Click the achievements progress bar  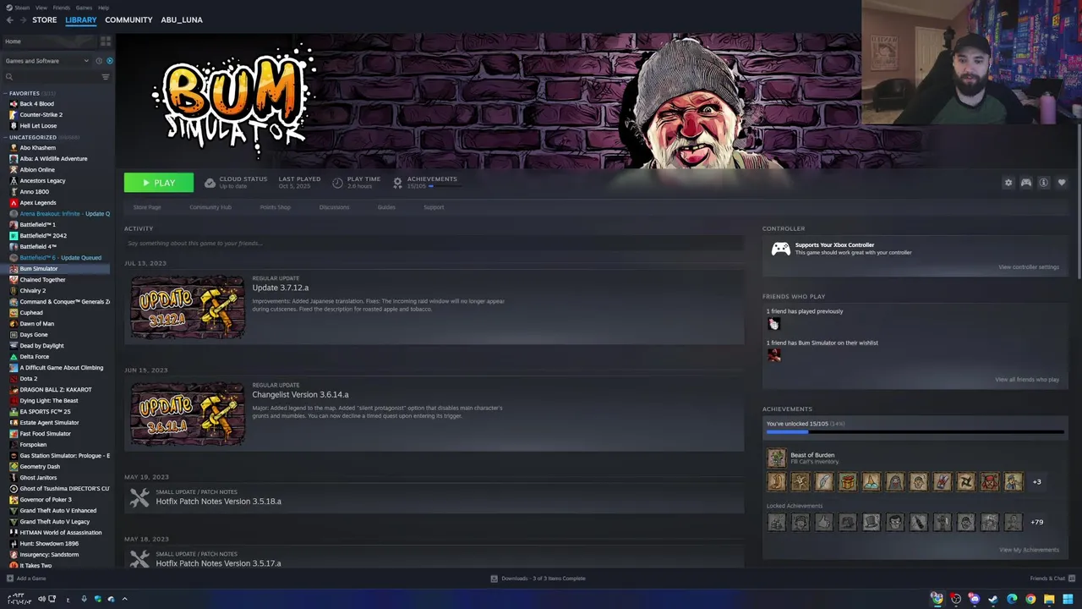pos(915,432)
